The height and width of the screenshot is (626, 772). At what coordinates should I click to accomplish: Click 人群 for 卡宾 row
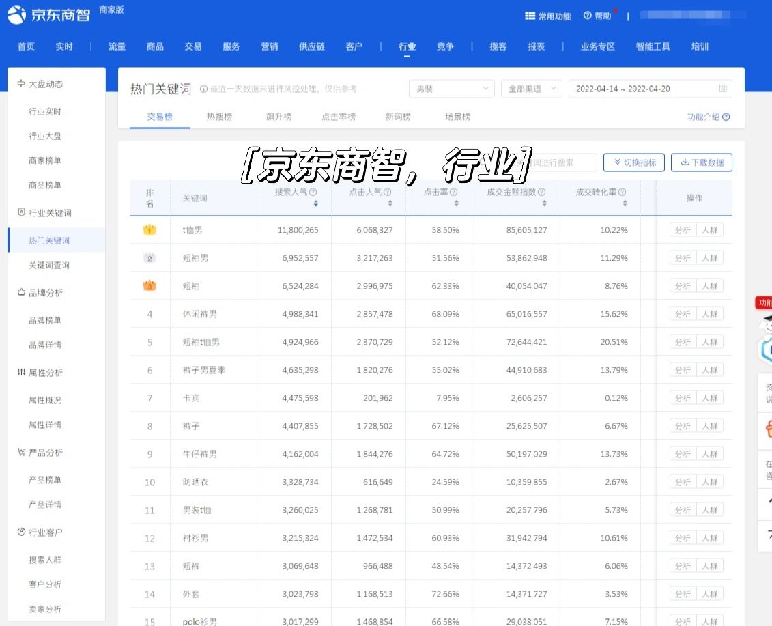click(709, 398)
